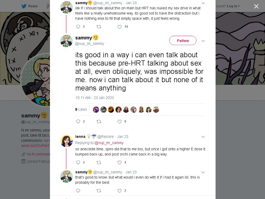The width and height of the screenshot is (265, 199).
Task: Reply to the main sammy tweet
Action: 78,122
